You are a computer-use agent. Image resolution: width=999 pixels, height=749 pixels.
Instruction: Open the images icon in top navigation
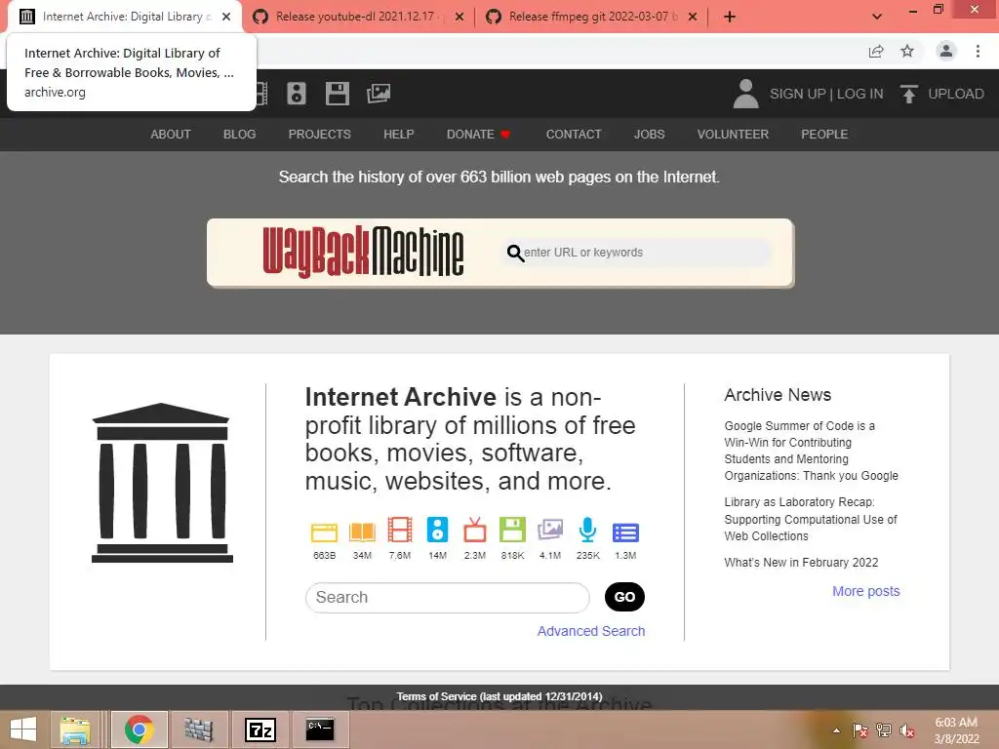click(379, 94)
